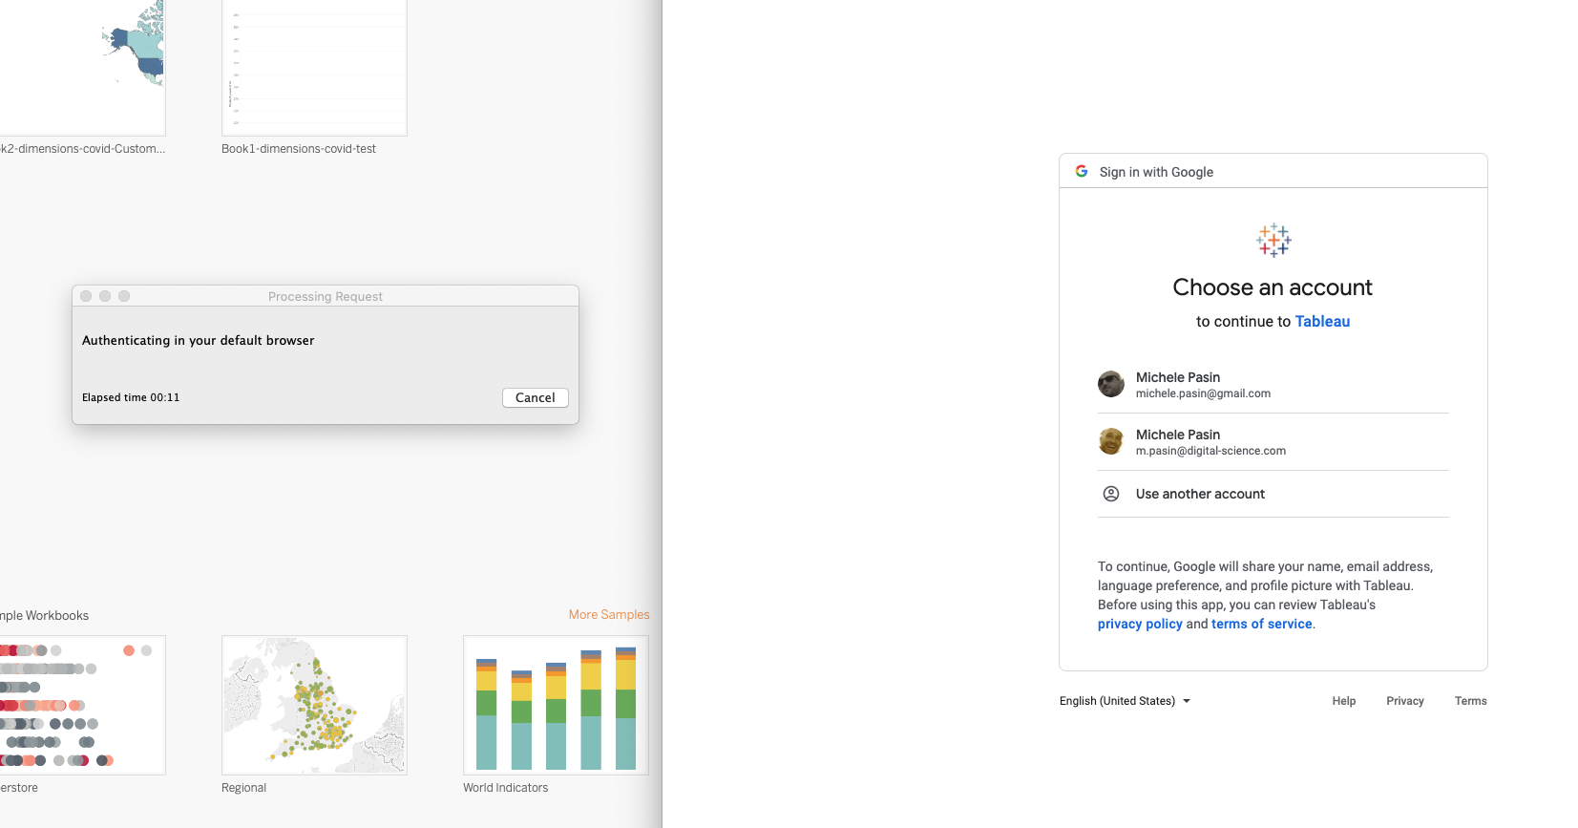The image size is (1578, 828).
Task: Click the Book1-dimensions-covid-test file name
Action: pos(299,149)
